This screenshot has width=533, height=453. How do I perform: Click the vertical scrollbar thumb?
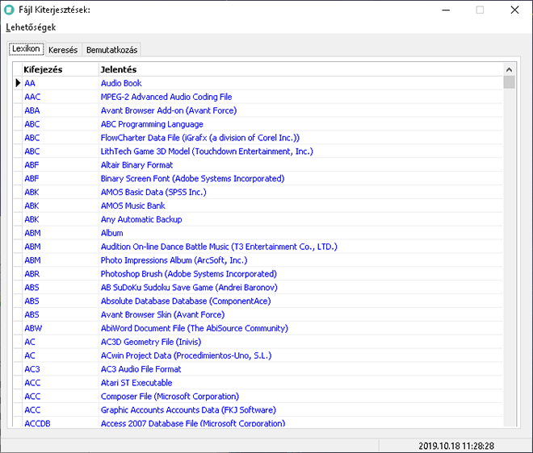[509, 82]
